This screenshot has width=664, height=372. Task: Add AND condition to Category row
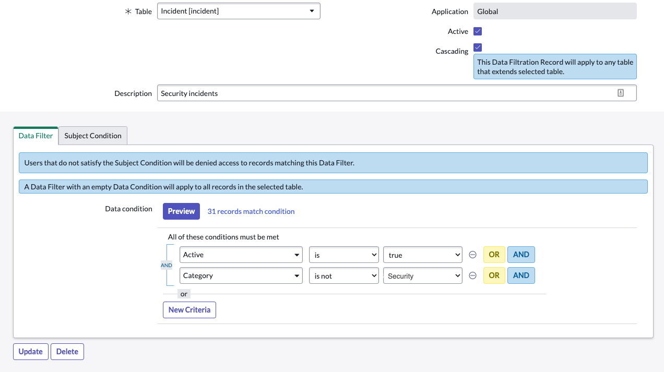point(521,275)
